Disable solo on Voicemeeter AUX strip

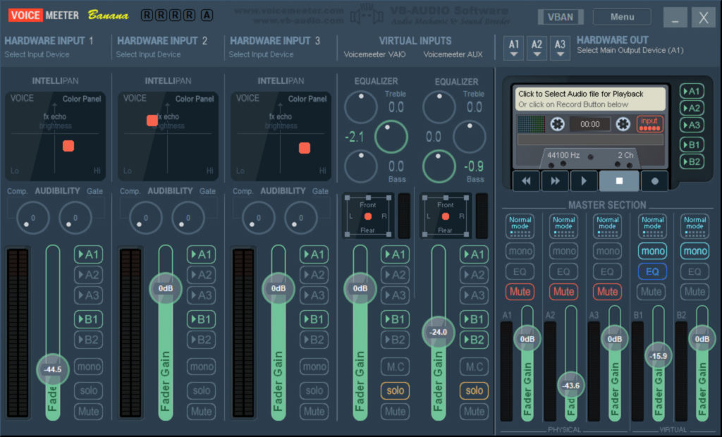(475, 390)
